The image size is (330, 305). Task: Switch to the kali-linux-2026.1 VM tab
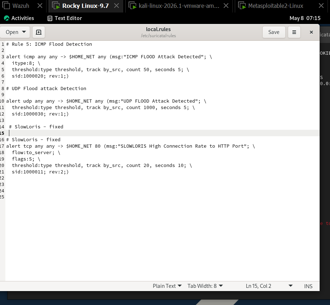click(x=179, y=6)
